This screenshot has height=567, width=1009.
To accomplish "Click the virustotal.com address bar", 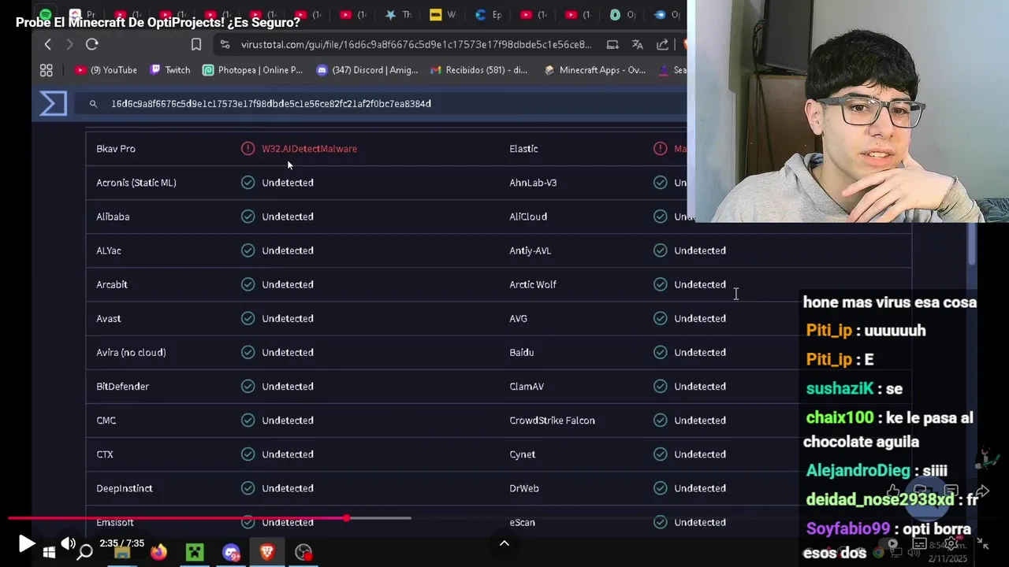I will point(415,45).
